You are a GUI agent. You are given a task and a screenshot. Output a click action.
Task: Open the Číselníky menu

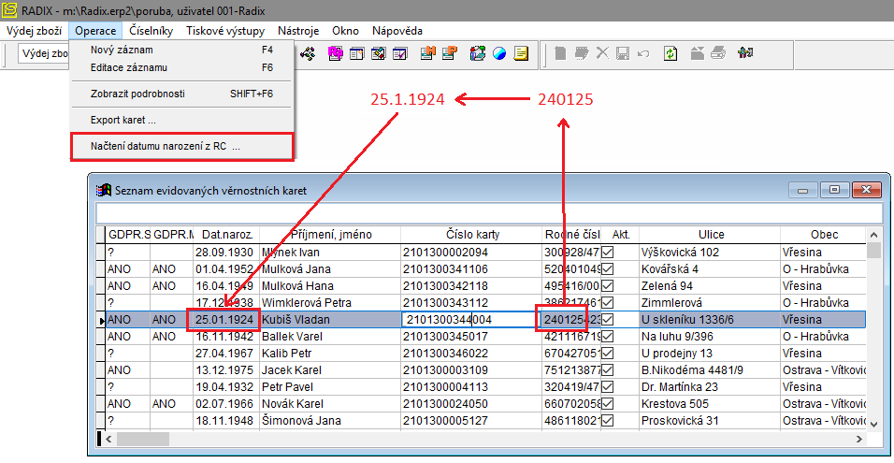coord(151,31)
